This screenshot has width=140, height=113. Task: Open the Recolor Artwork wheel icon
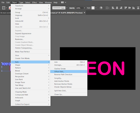[101, 8]
